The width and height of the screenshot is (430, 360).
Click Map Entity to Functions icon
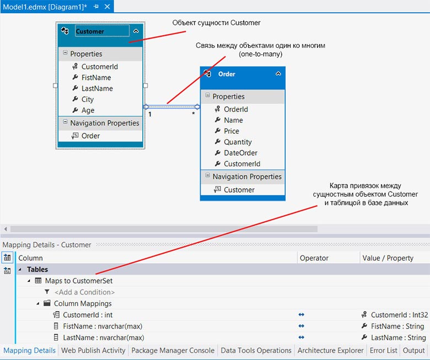point(7,271)
